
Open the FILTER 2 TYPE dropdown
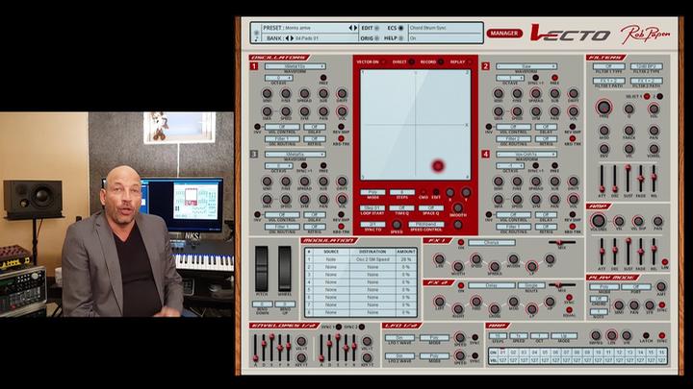[646, 66]
